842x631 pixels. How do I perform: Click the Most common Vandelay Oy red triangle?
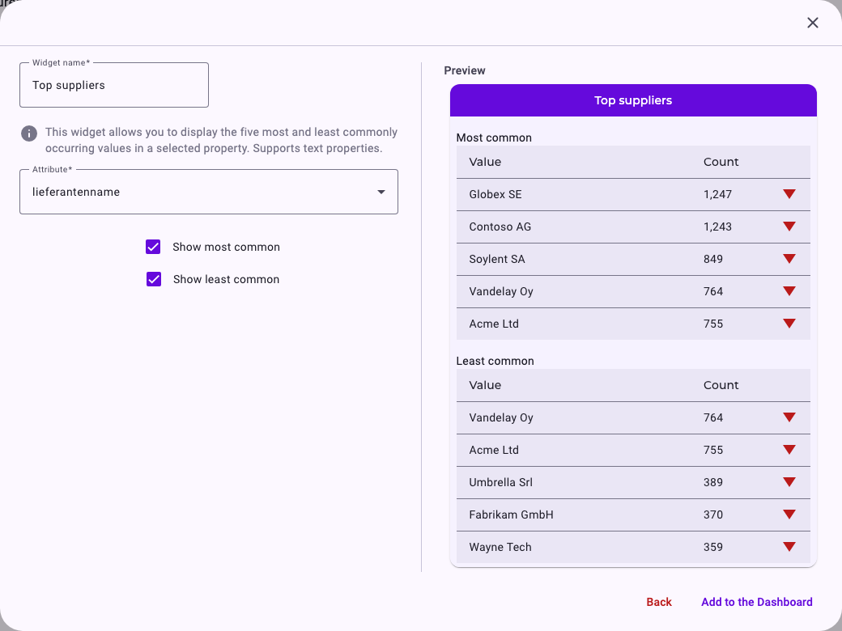[x=789, y=290]
